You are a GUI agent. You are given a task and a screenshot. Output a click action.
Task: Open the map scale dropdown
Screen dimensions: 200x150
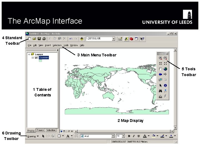(114, 39)
